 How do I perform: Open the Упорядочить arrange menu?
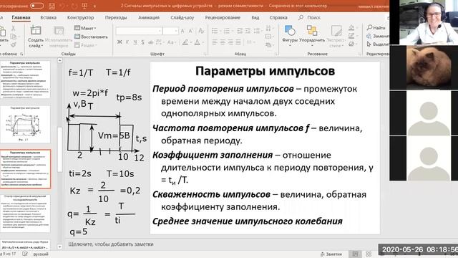pyautogui.click(x=312, y=35)
